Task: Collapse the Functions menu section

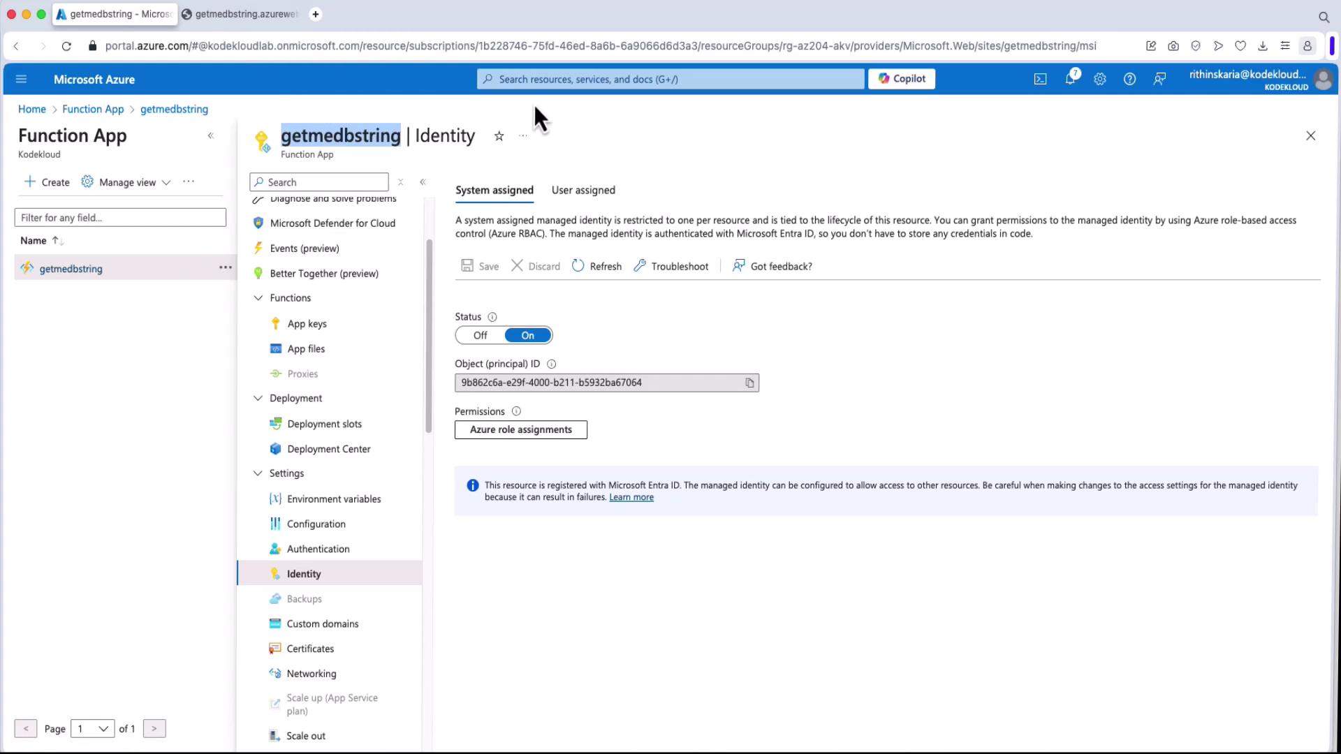Action: tap(258, 297)
